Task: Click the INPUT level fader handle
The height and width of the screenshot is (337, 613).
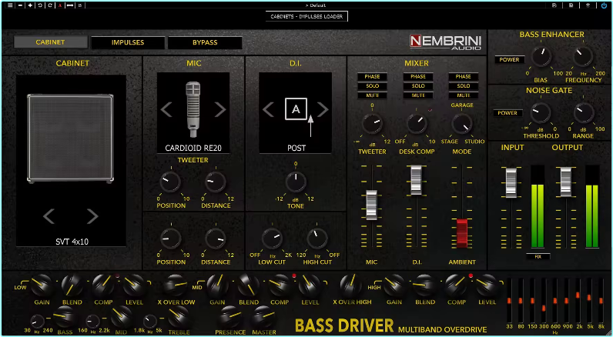Action: click(511, 183)
